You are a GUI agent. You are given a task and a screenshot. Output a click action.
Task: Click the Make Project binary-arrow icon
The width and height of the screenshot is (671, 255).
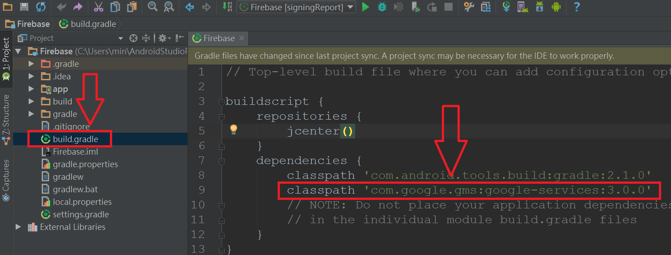click(x=227, y=7)
